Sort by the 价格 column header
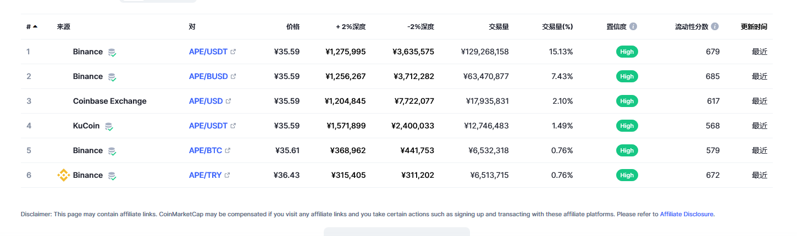The width and height of the screenshot is (797, 236). [x=293, y=26]
